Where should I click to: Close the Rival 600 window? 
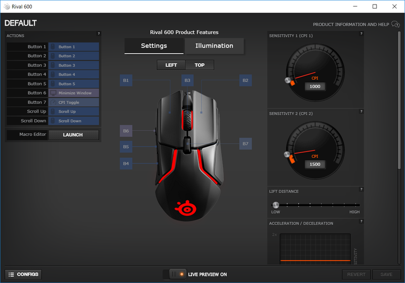click(x=394, y=7)
